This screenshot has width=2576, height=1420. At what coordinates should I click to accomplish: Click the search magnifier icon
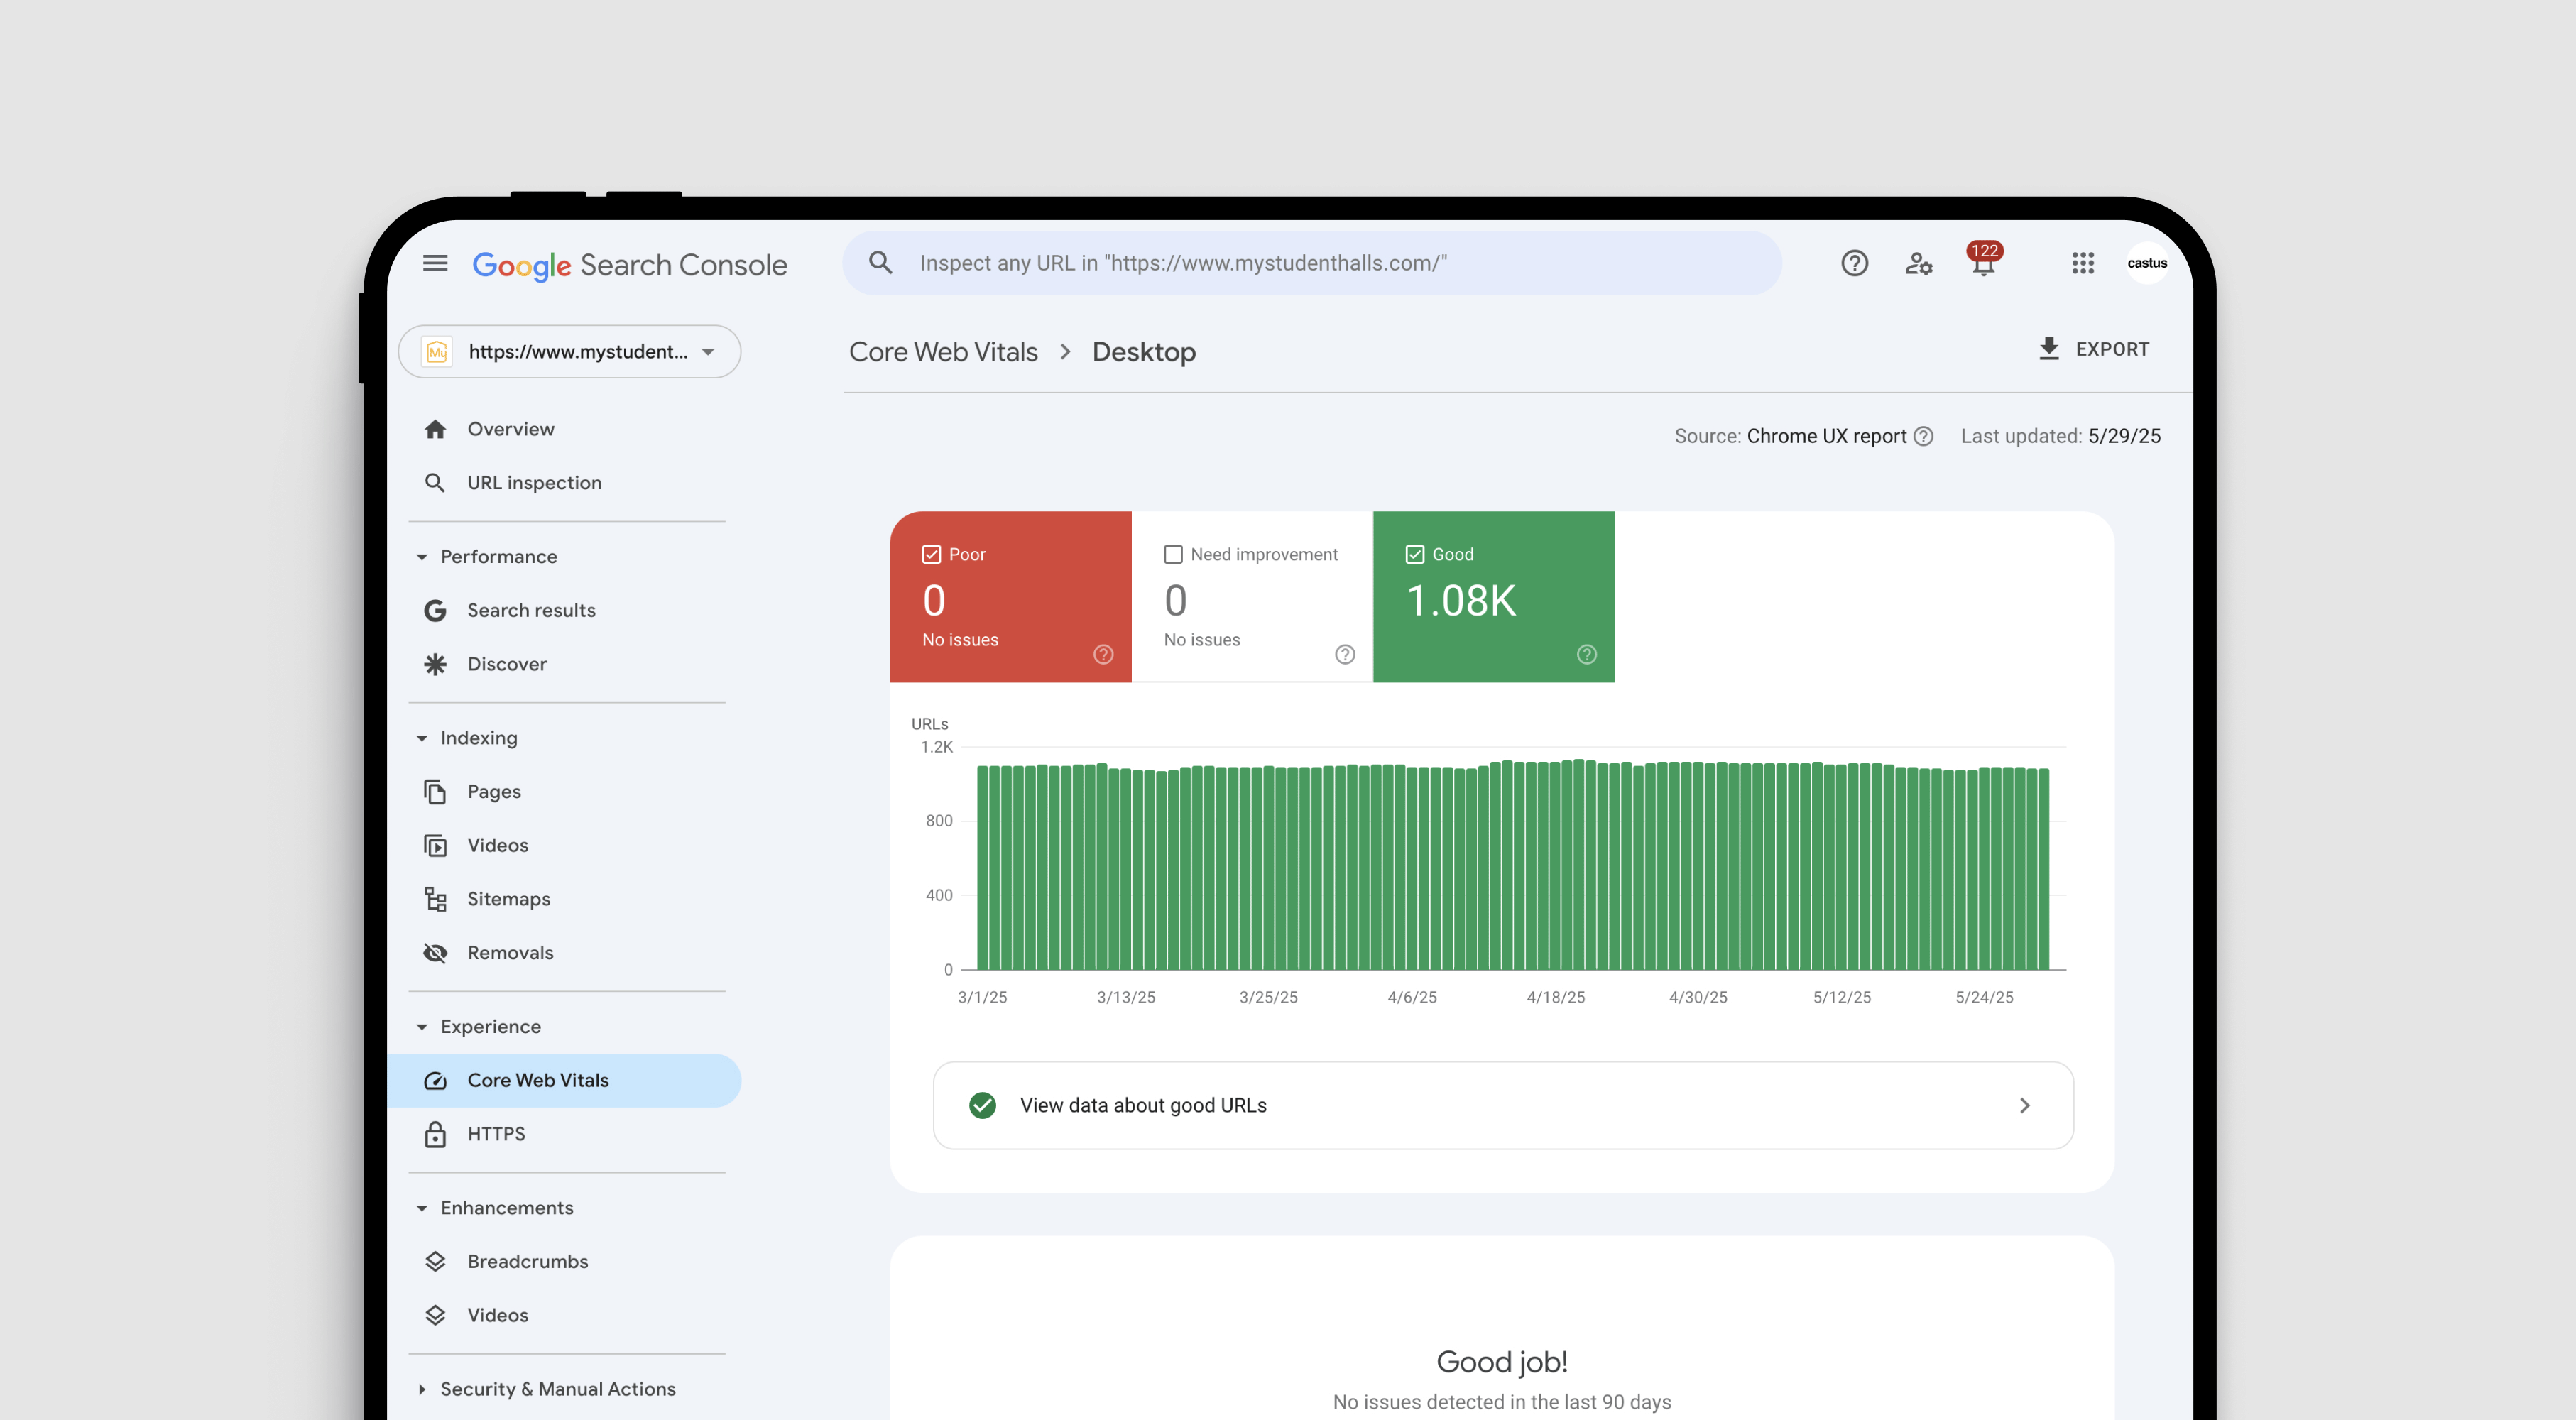pos(880,263)
